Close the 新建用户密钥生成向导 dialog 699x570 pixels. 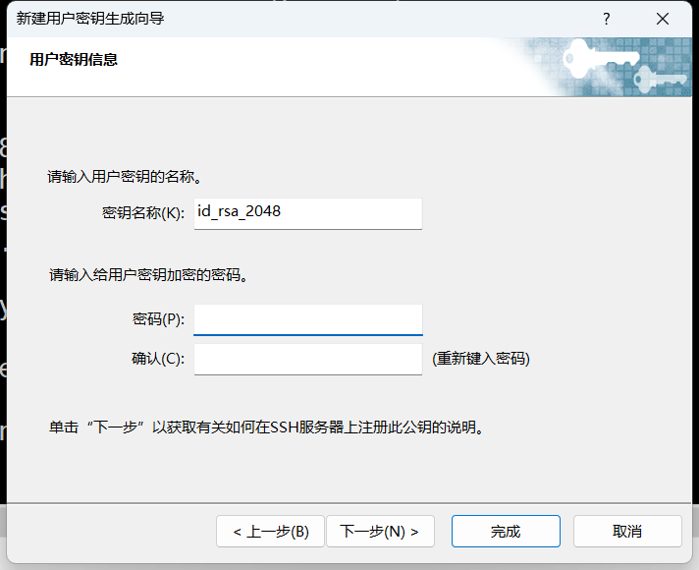663,19
